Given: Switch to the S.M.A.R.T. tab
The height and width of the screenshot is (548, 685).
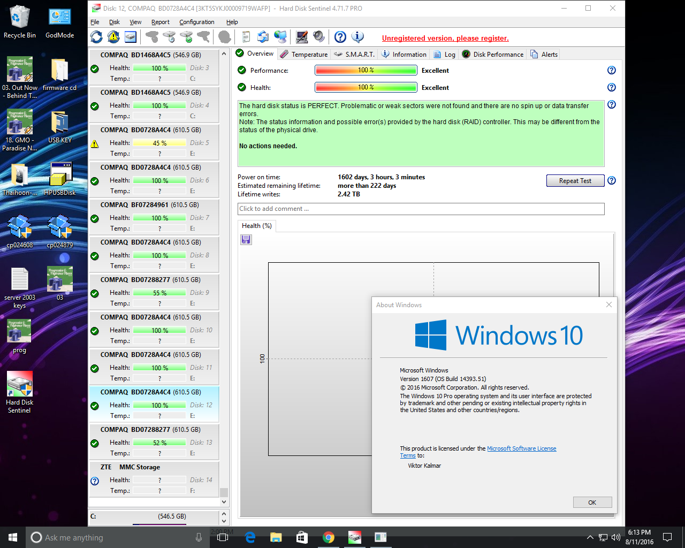Looking at the screenshot, I should pyautogui.click(x=354, y=54).
